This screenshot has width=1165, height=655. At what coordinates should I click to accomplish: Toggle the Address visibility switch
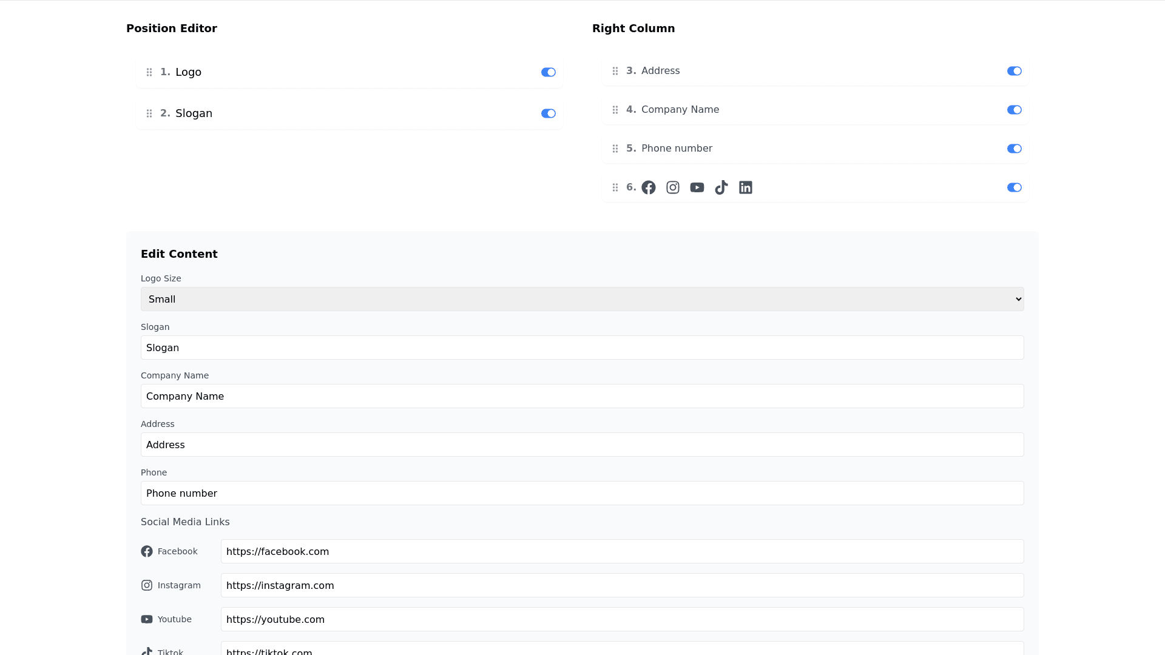(1014, 71)
